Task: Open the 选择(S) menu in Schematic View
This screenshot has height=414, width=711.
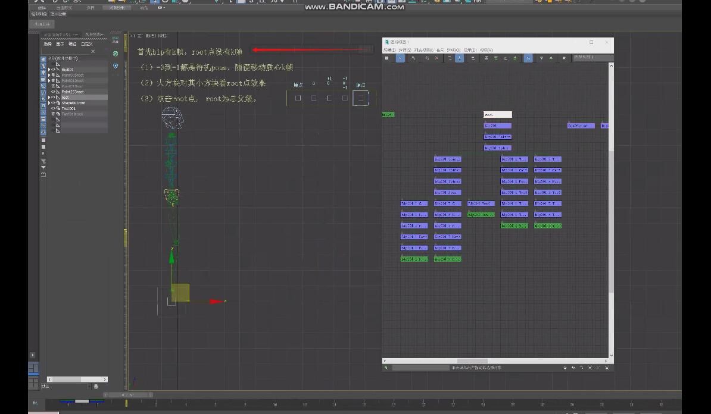Action: [404, 51]
